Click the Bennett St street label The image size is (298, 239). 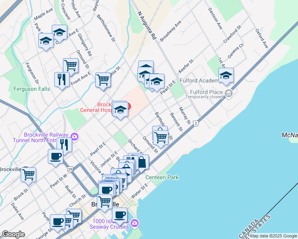pyautogui.click(x=176, y=122)
